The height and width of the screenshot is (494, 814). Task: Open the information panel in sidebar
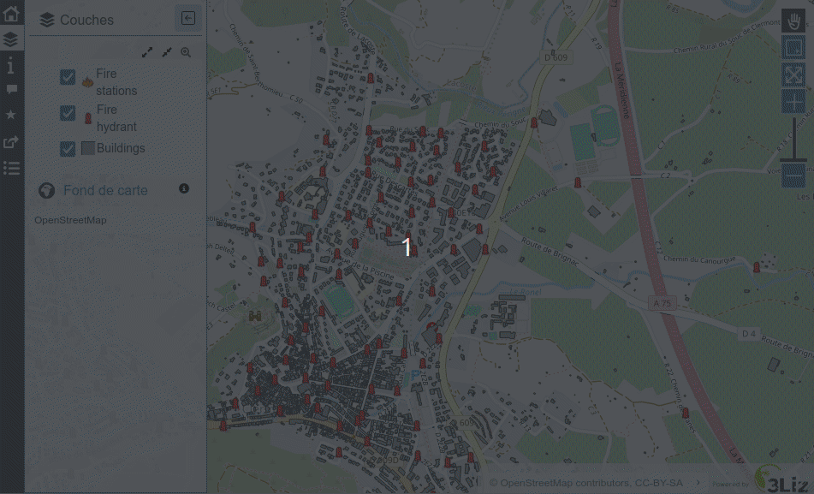11,65
